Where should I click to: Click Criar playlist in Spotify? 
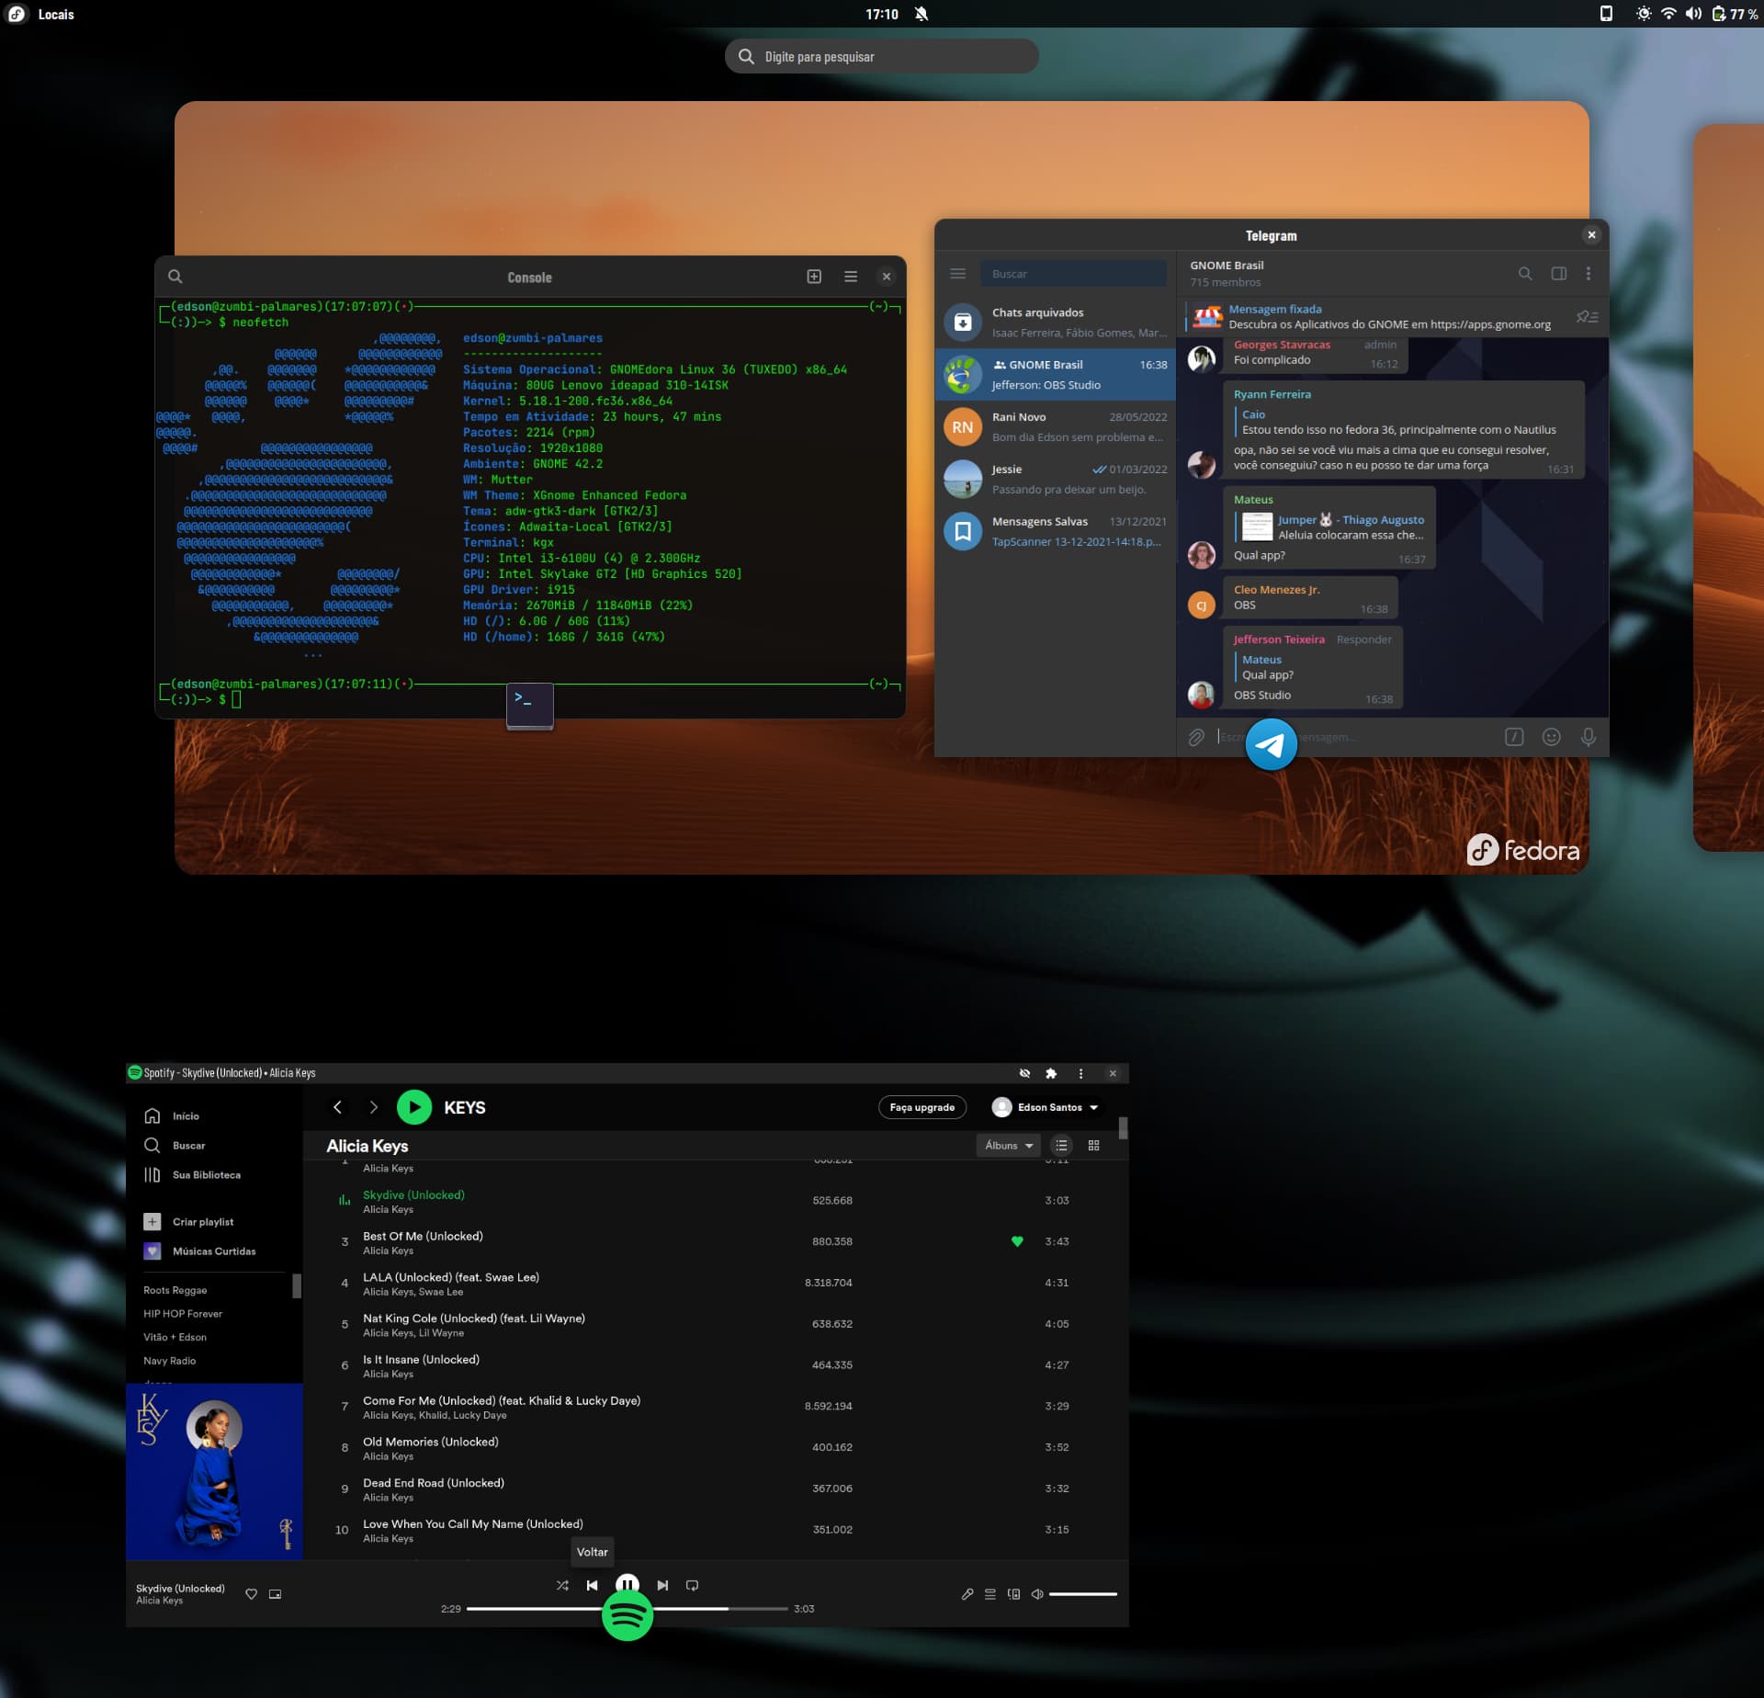[x=188, y=1221]
